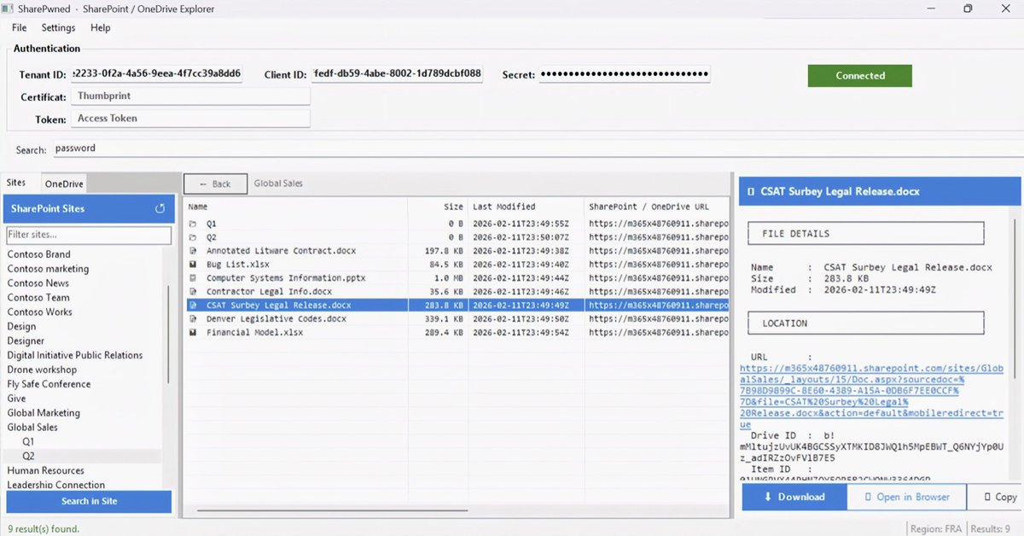Click the Access Token field
The height and width of the screenshot is (536, 1024).
(190, 119)
